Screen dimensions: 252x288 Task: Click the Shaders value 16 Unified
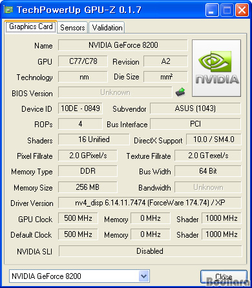[x=94, y=139]
